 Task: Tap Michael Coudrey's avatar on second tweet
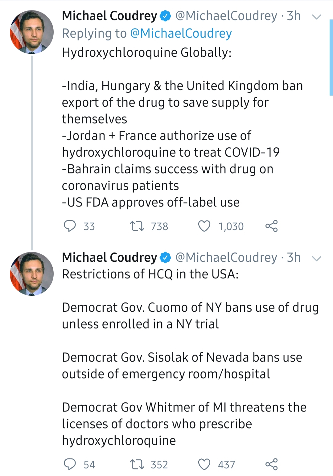[32, 274]
